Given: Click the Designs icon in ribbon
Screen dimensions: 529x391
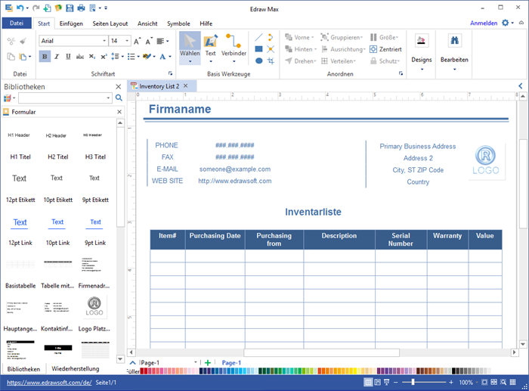Looking at the screenshot, I should tap(422, 42).
